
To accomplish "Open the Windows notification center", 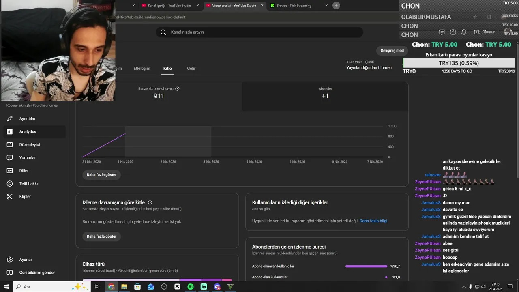I will point(510,287).
